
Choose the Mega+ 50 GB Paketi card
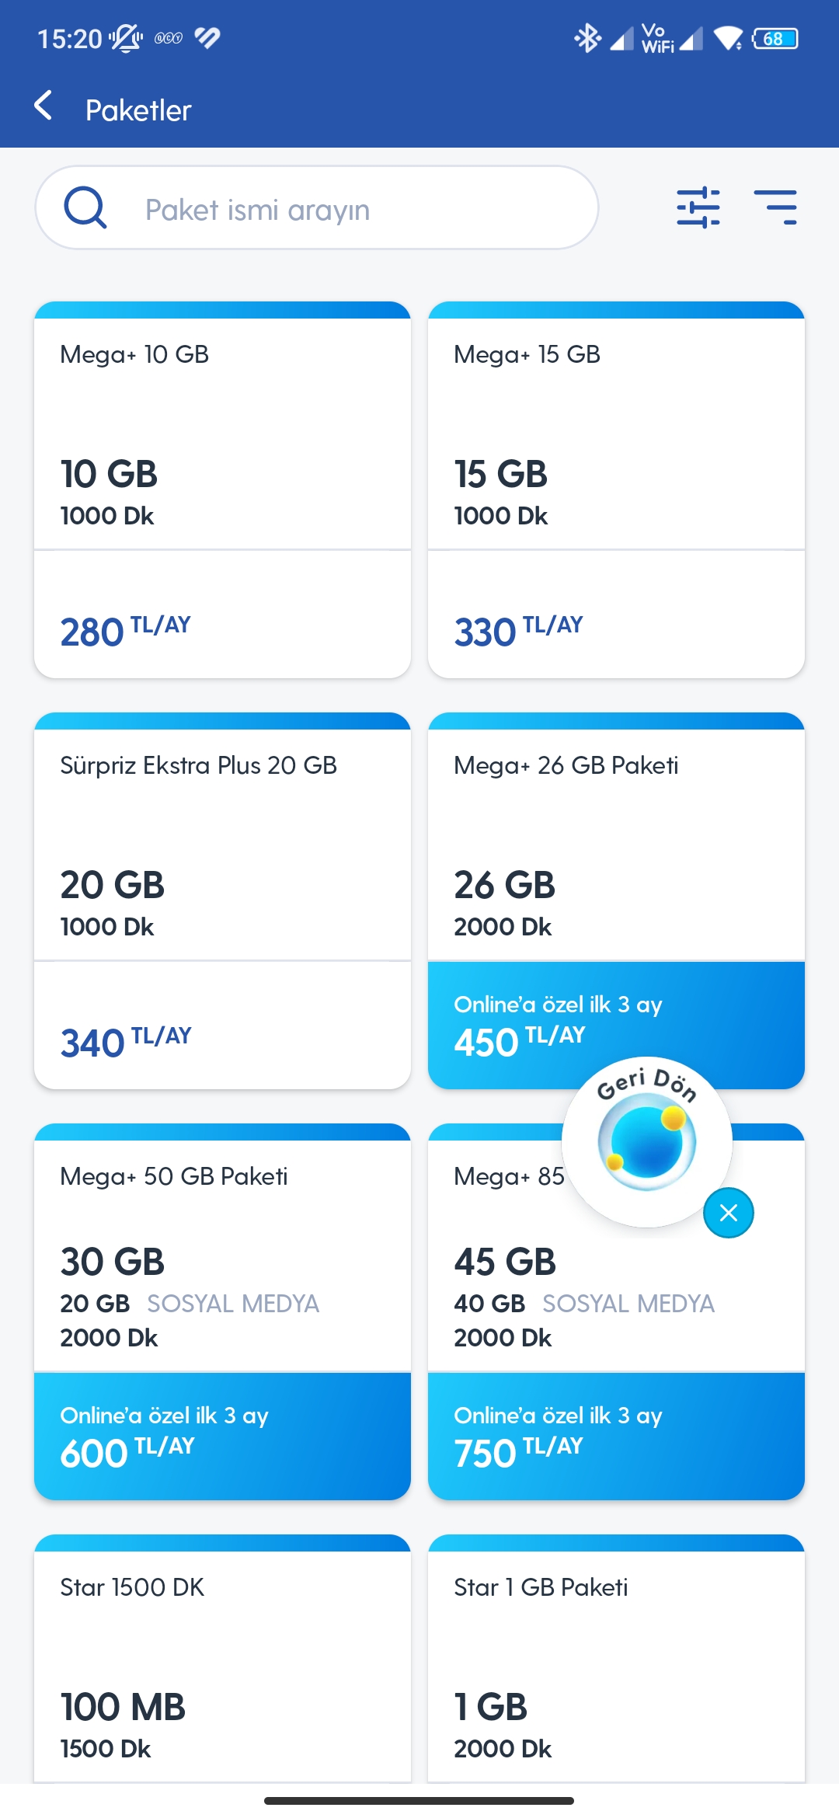coord(222,1248)
